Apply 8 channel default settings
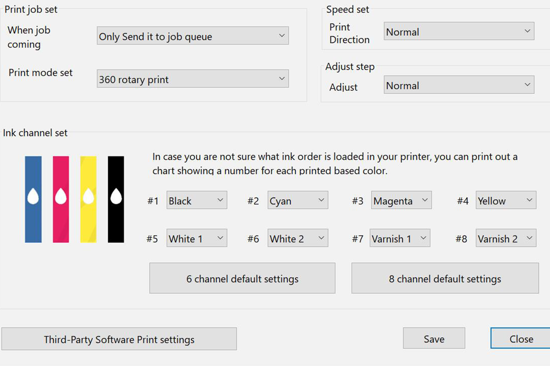 point(445,278)
